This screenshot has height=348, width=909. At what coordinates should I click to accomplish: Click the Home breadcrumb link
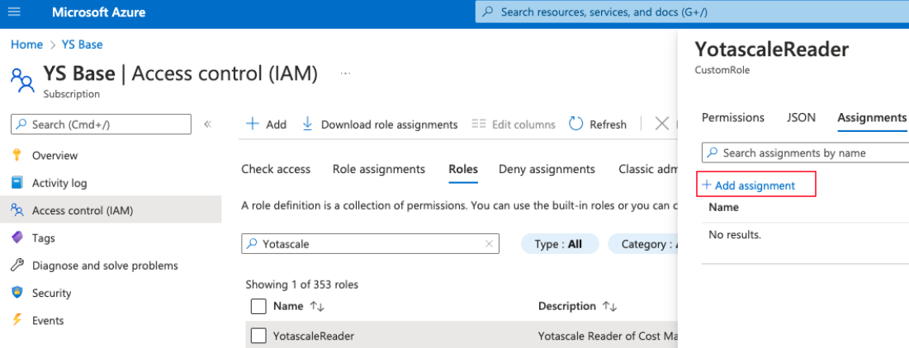point(26,45)
